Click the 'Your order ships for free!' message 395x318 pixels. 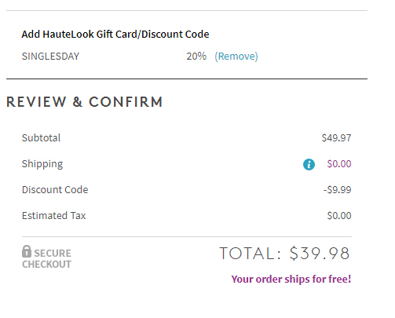click(291, 279)
